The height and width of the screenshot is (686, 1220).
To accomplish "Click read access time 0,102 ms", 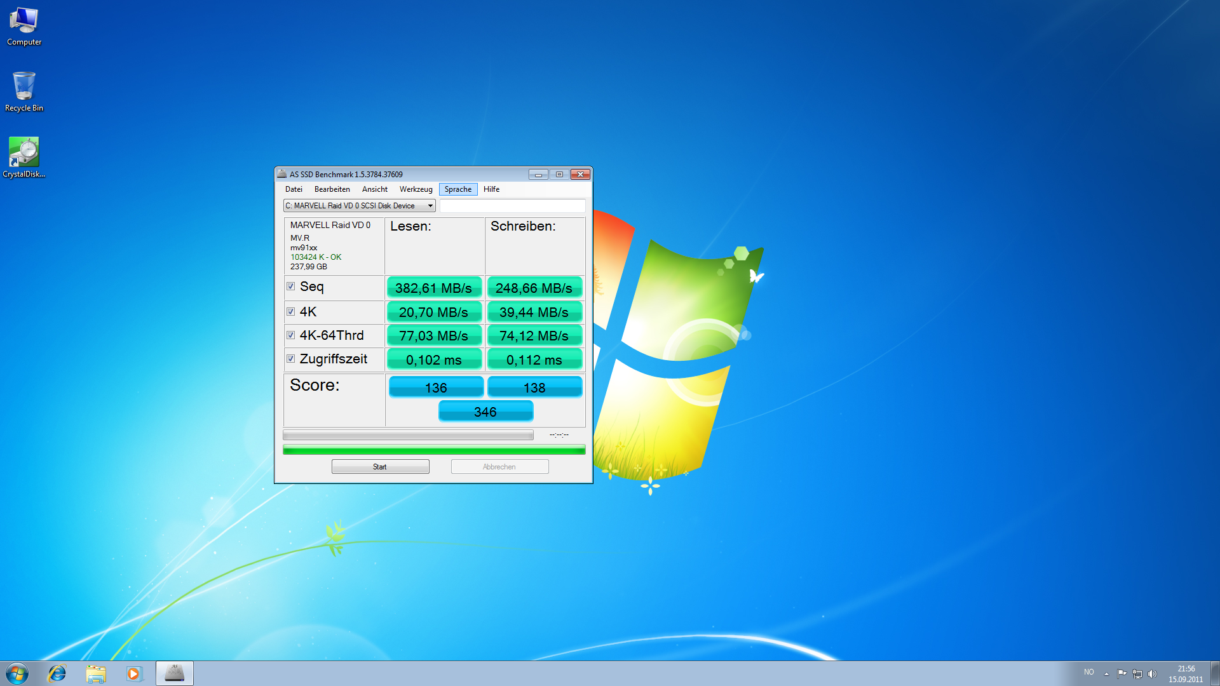I will click(434, 360).
